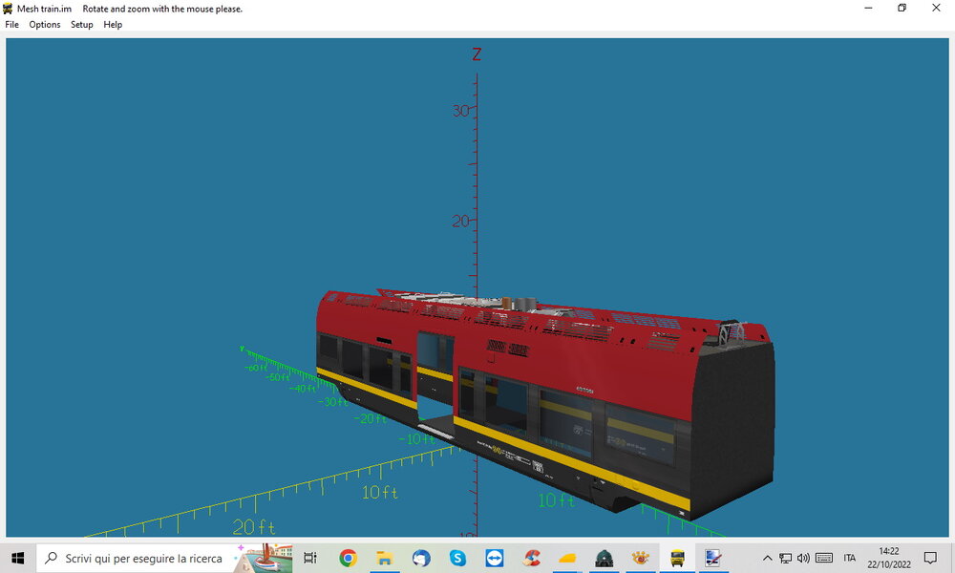Viewport: 955px width, 573px height.
Task: Open Skype from the taskbar
Action: (457, 558)
